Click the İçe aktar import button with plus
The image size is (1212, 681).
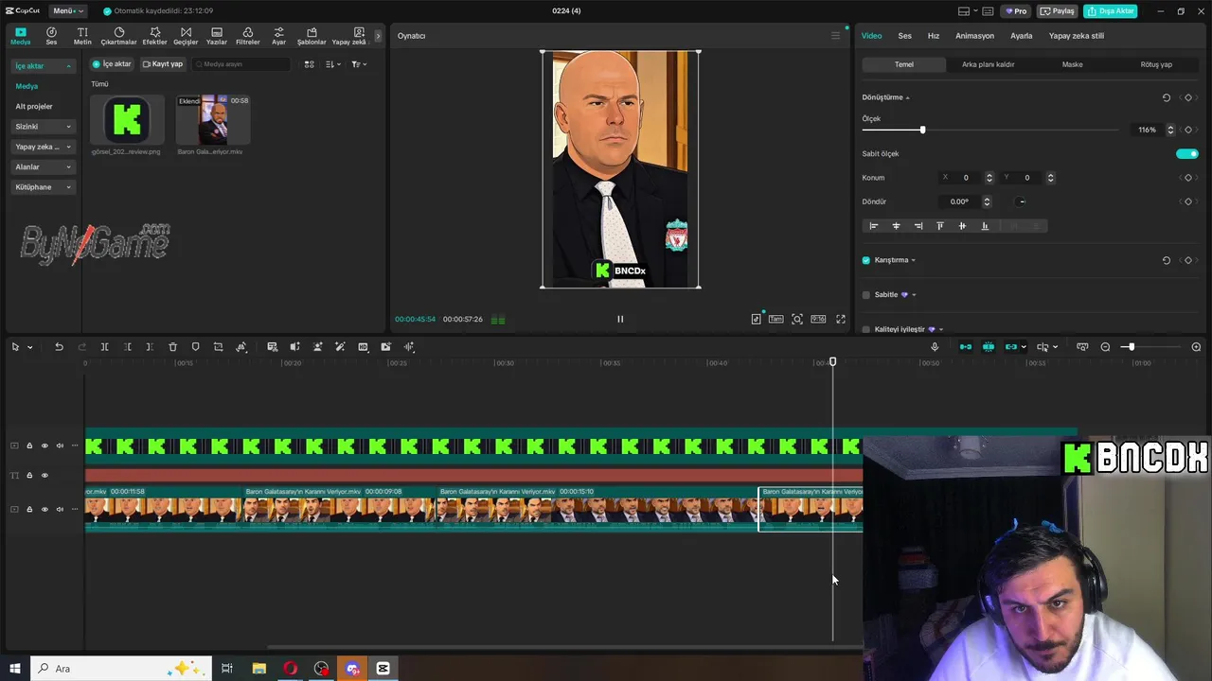[x=112, y=64]
